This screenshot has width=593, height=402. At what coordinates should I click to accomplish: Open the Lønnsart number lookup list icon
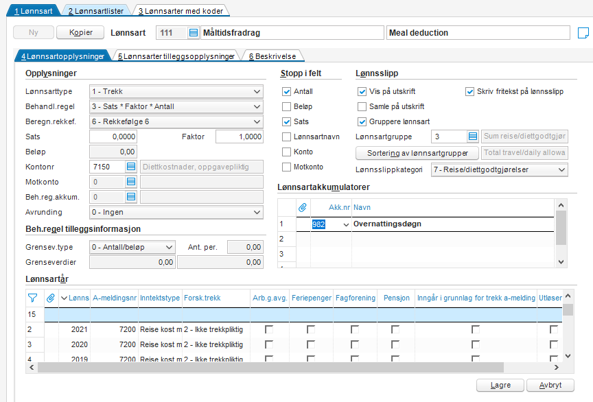coord(194,33)
